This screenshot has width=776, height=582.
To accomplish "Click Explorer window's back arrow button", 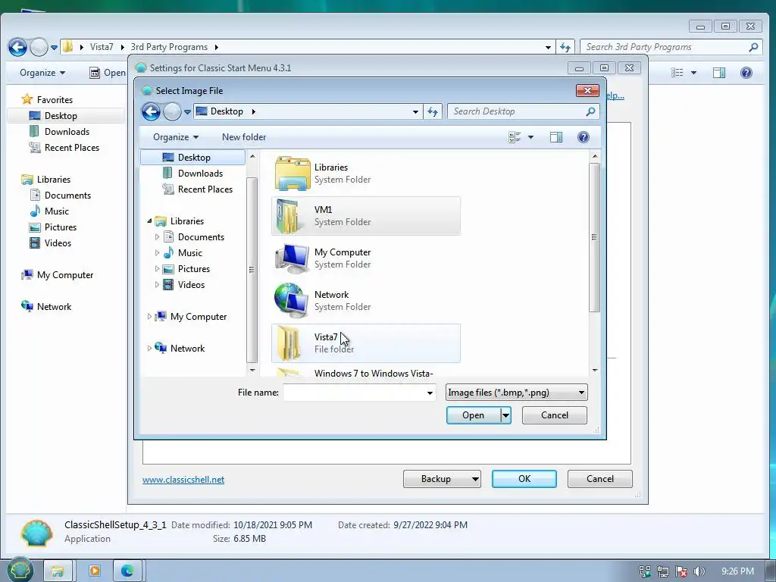I will point(18,48).
